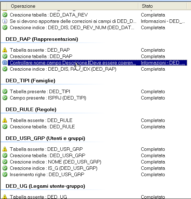This screenshot has width=191, height=199.
Task: Sort by the Operazione column header
Action: click(73, 6)
